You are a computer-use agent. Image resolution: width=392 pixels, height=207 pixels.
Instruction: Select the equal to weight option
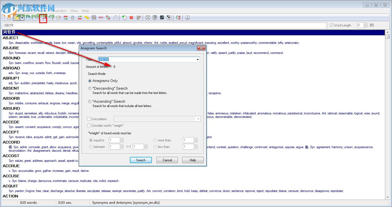pos(91,140)
